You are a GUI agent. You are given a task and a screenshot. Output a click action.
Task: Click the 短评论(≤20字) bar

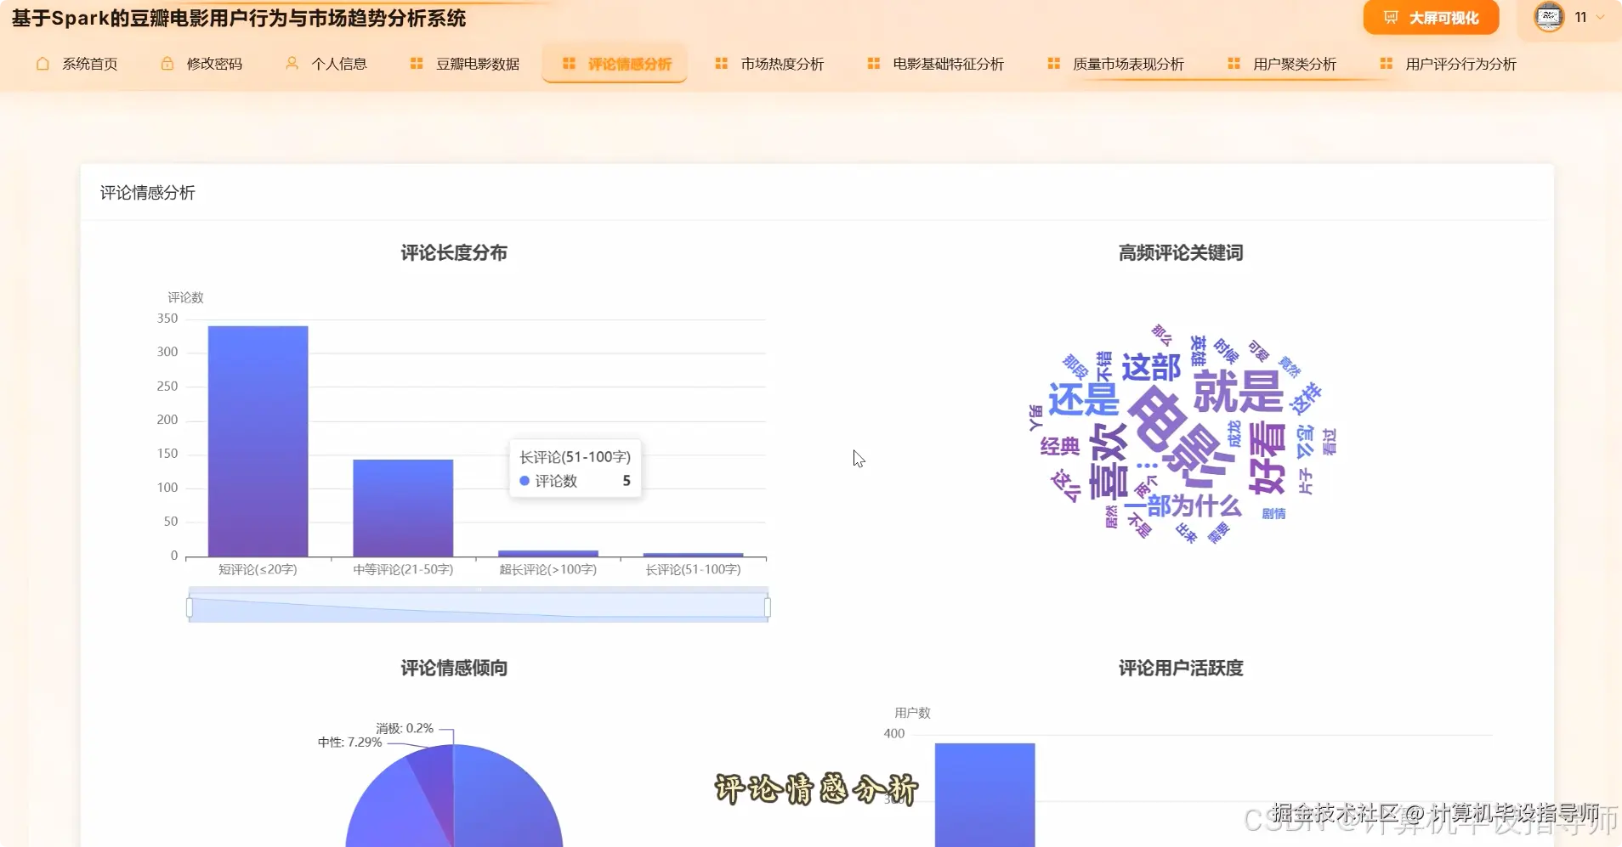click(258, 441)
